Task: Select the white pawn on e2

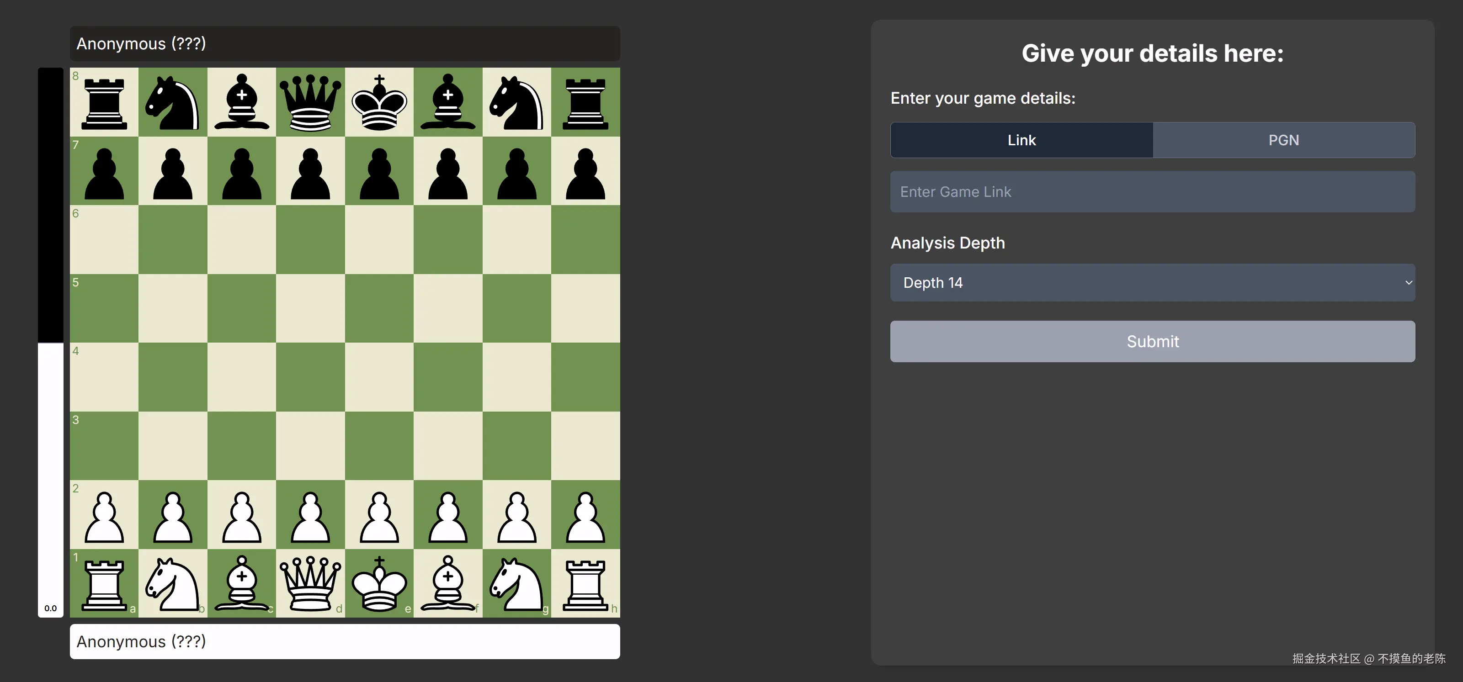Action: click(379, 514)
